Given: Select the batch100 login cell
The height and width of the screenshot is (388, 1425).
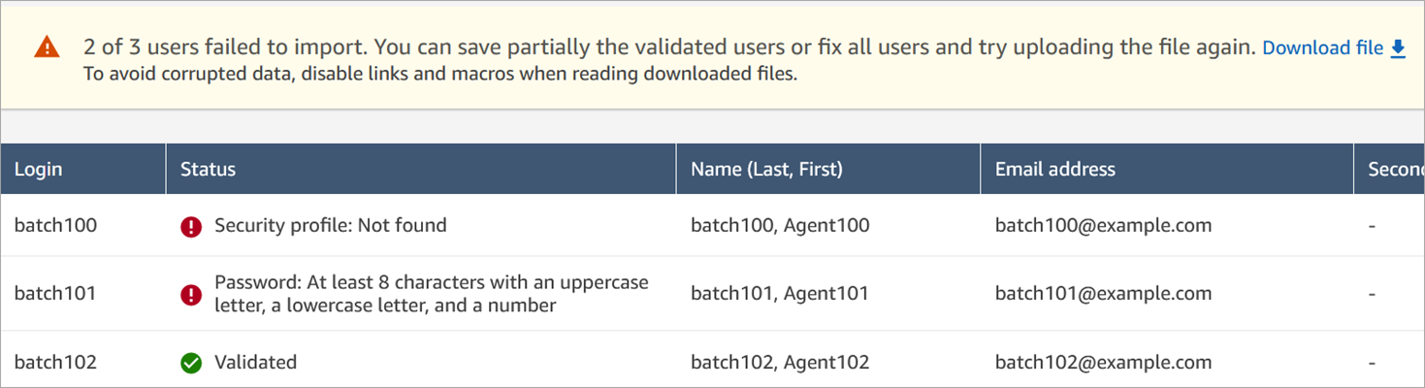Looking at the screenshot, I should coord(55,226).
